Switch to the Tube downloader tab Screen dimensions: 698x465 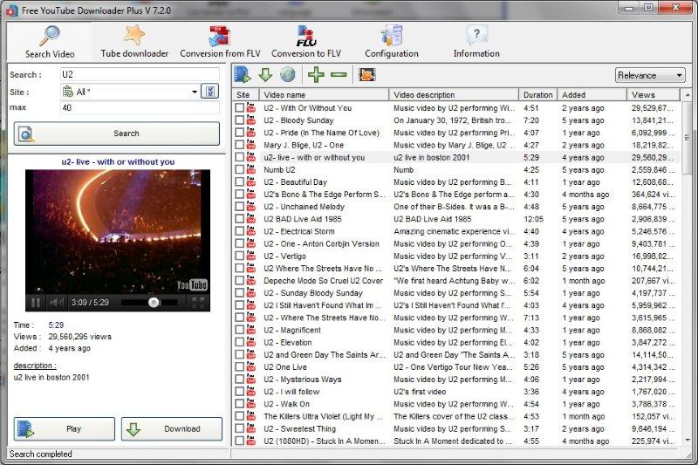134,42
